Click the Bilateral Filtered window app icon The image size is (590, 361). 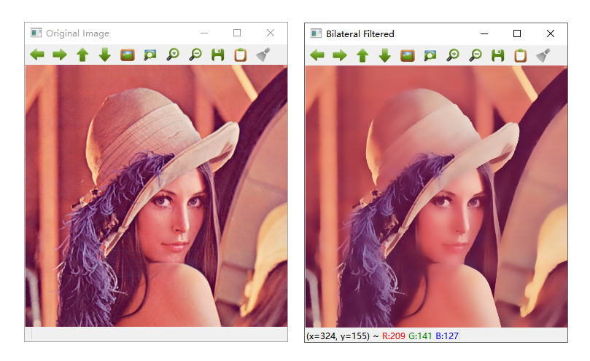click(316, 33)
